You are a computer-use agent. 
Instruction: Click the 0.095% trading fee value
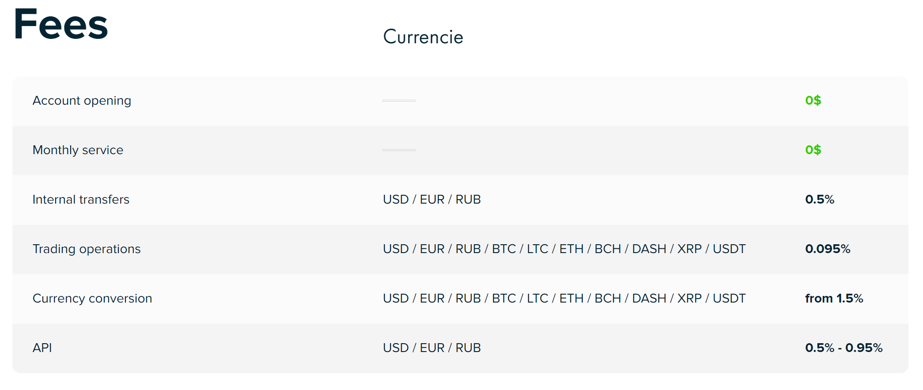(x=827, y=249)
